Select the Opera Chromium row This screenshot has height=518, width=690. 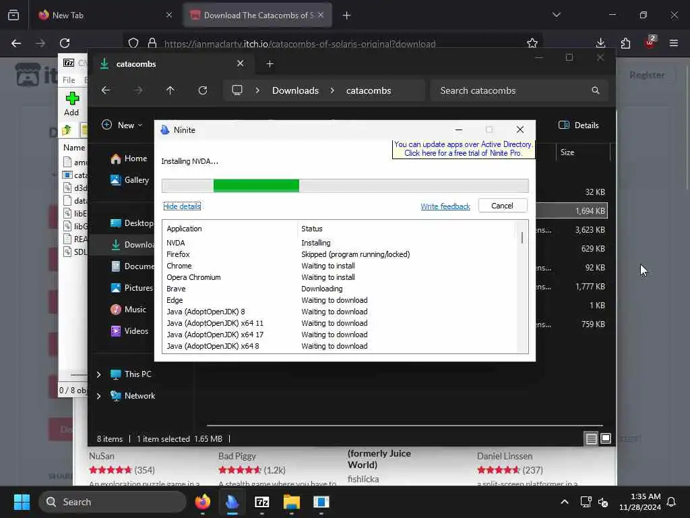click(339, 277)
